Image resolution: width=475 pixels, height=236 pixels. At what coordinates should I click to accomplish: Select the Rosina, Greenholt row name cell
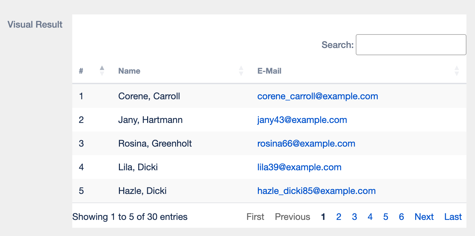tap(155, 144)
